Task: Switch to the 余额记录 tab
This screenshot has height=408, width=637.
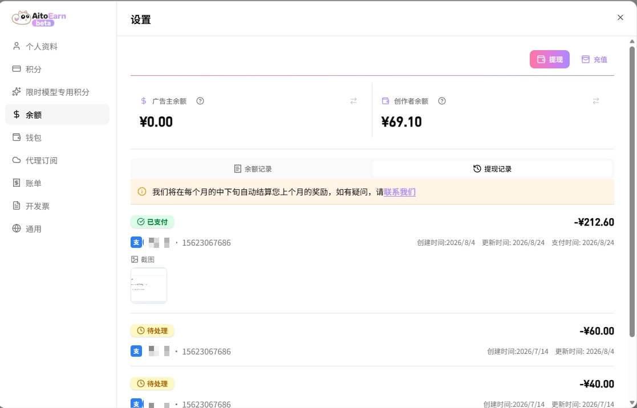Action: click(252, 169)
